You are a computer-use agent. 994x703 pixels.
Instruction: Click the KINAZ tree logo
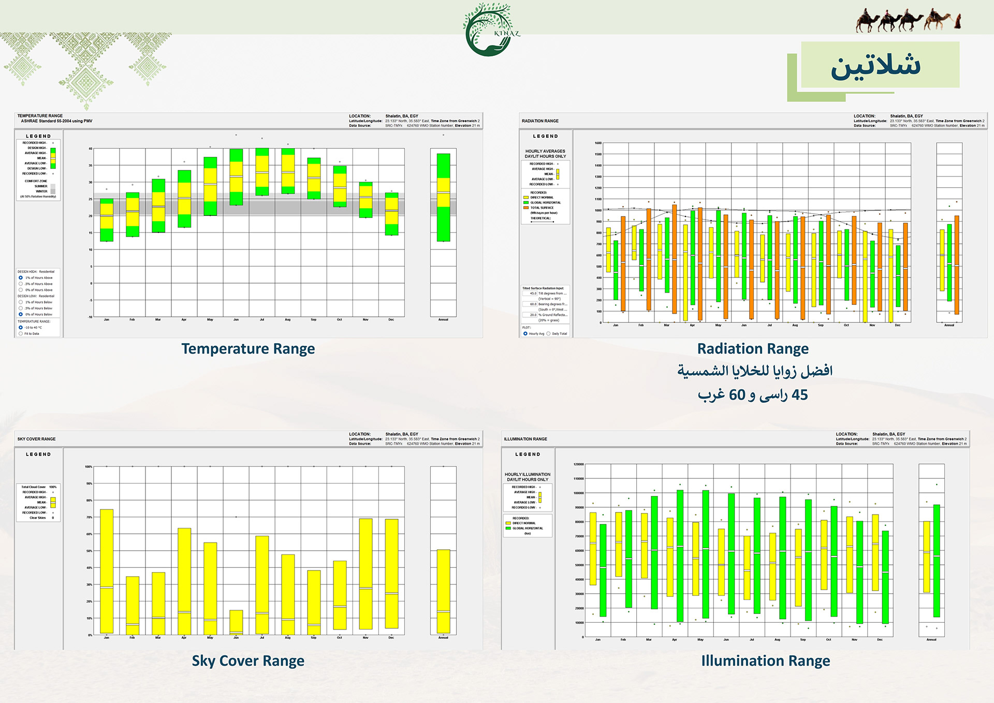click(490, 30)
